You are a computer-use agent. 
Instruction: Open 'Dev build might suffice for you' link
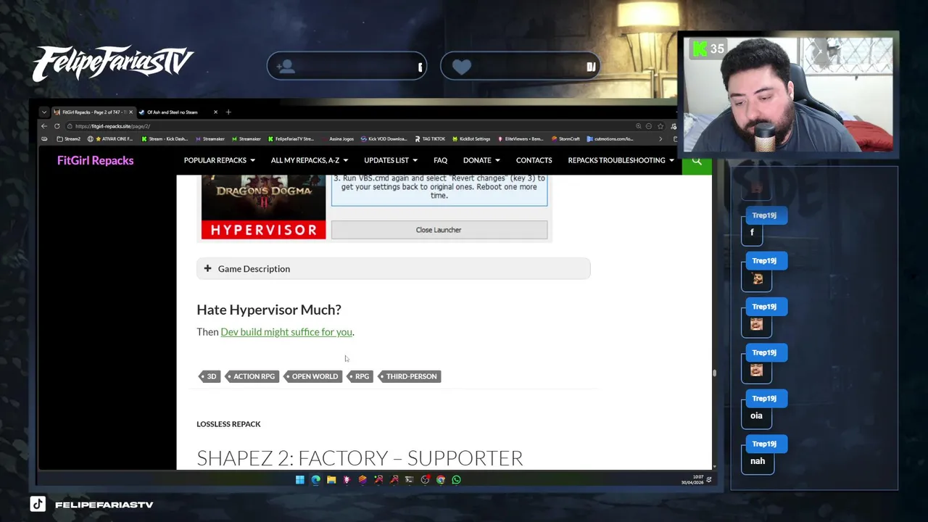[x=286, y=332]
